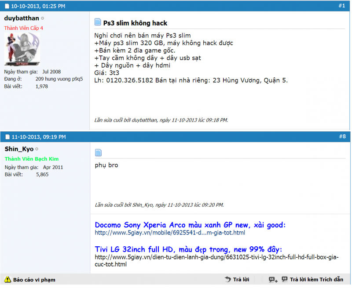Click the document icon in post #1 header

[x=7, y=7]
